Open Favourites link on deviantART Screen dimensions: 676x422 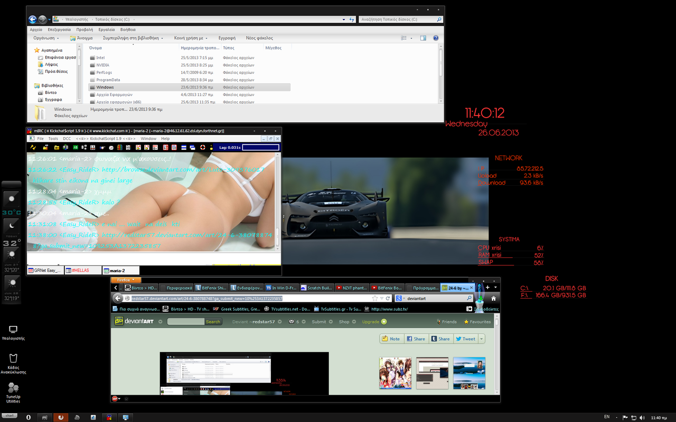coord(477,322)
